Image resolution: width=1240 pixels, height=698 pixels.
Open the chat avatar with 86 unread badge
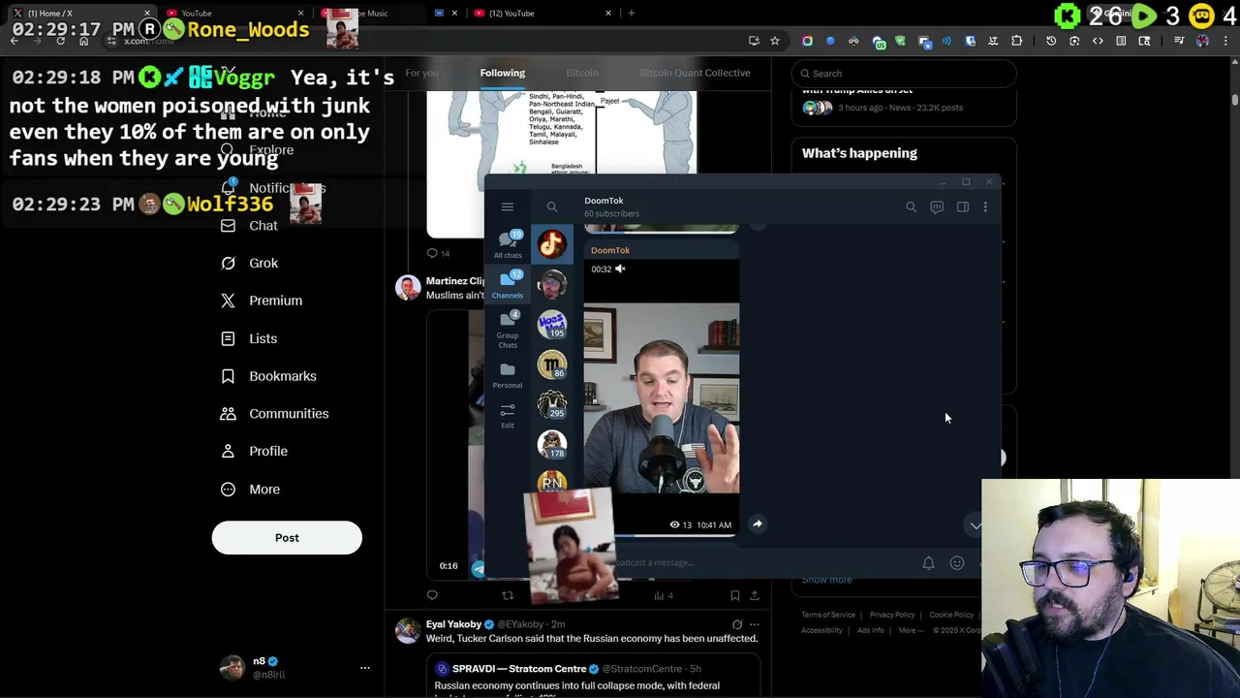pos(552,365)
